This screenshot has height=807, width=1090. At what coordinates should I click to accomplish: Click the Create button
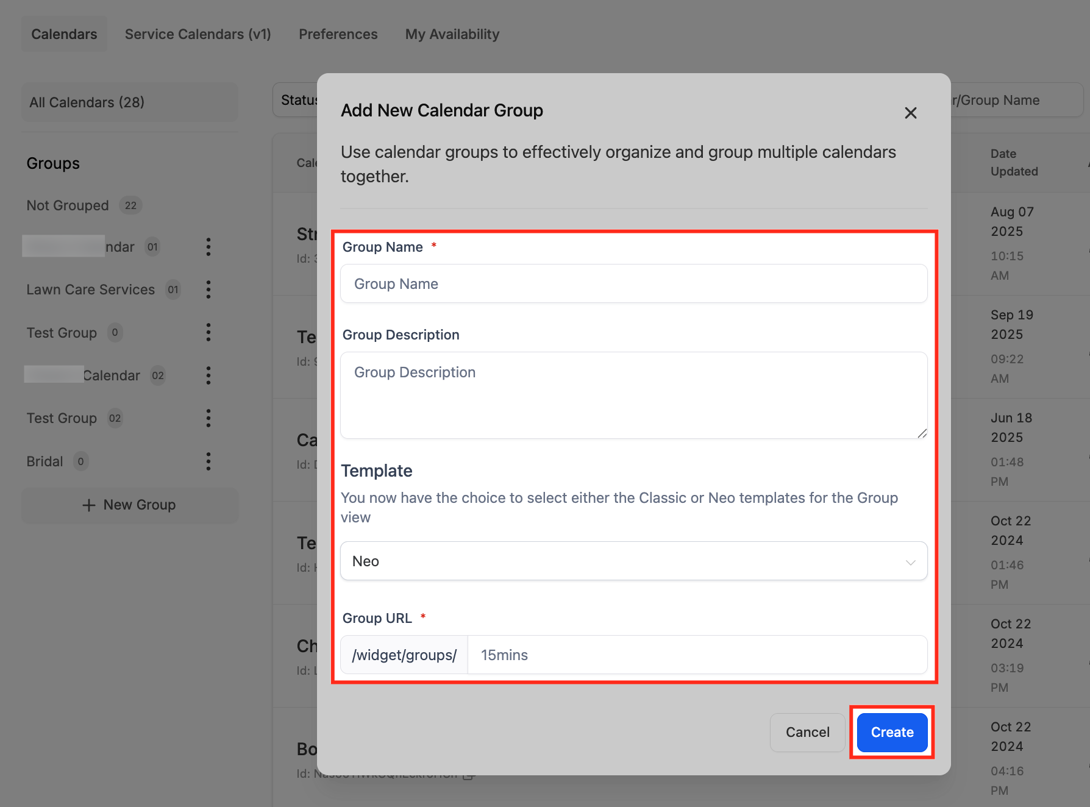[x=892, y=732]
